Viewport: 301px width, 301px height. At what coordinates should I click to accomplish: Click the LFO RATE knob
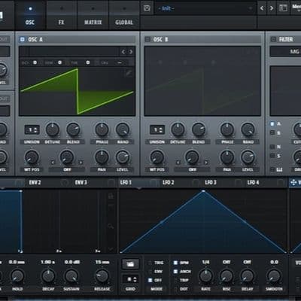[x=205, y=276]
